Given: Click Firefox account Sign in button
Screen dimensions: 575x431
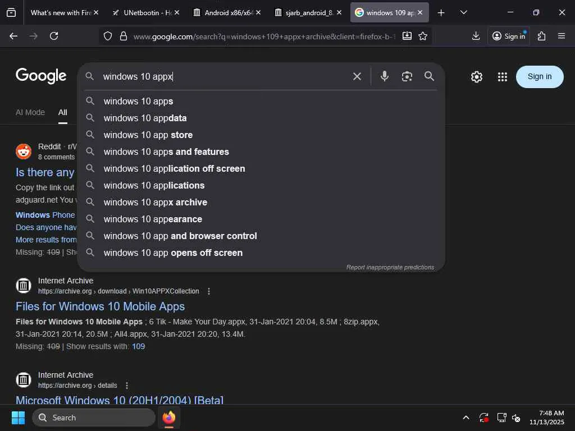Looking at the screenshot, I should tap(509, 36).
